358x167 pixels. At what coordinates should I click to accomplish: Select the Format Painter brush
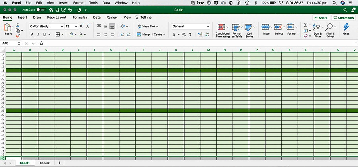18,36
